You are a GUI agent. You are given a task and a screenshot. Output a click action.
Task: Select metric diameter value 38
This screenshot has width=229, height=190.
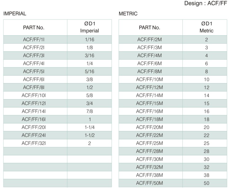coord(207,175)
